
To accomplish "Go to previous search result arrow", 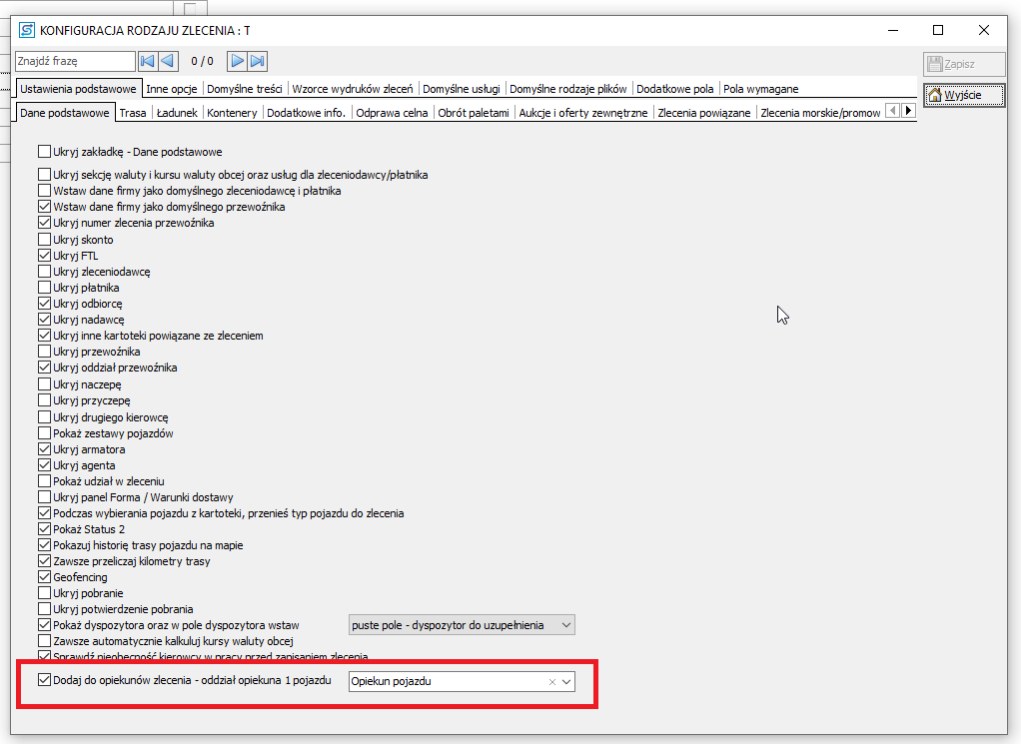I will pyautogui.click(x=168, y=61).
